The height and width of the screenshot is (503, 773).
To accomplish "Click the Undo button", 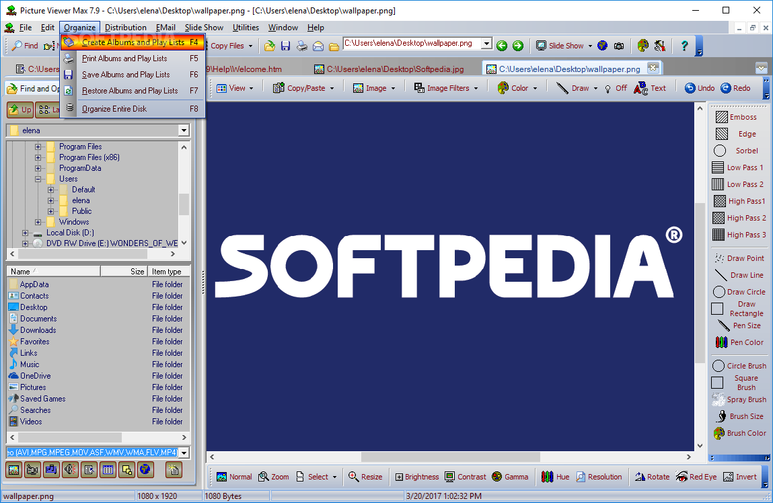I will point(700,88).
